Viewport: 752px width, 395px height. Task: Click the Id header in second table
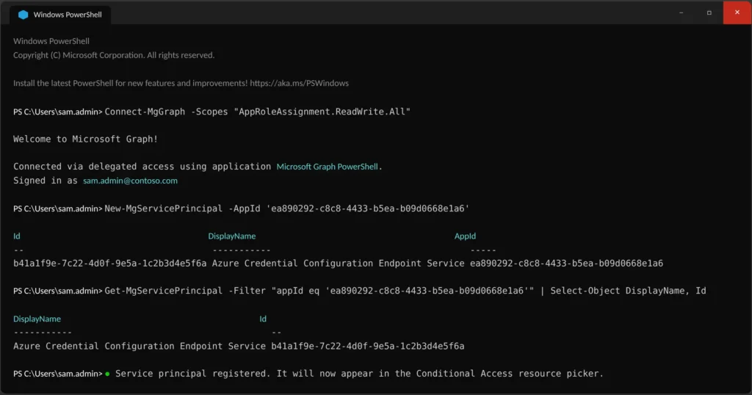(x=263, y=319)
